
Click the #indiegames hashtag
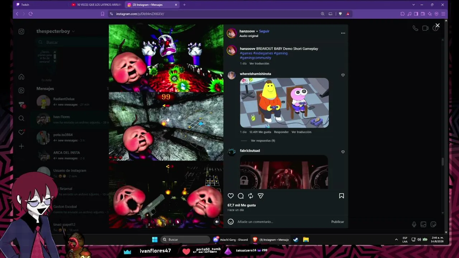263,53
